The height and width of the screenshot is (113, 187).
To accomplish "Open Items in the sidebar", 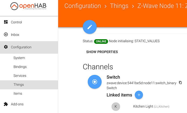I will click(x=18, y=94).
